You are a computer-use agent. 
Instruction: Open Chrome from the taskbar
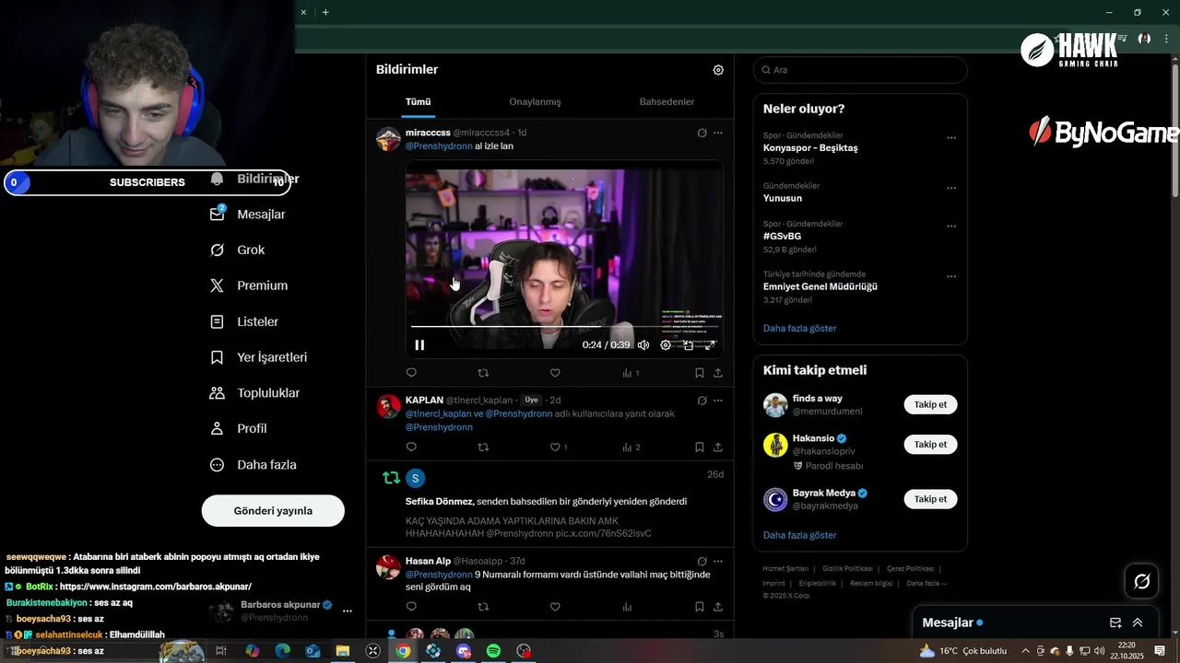[403, 651]
